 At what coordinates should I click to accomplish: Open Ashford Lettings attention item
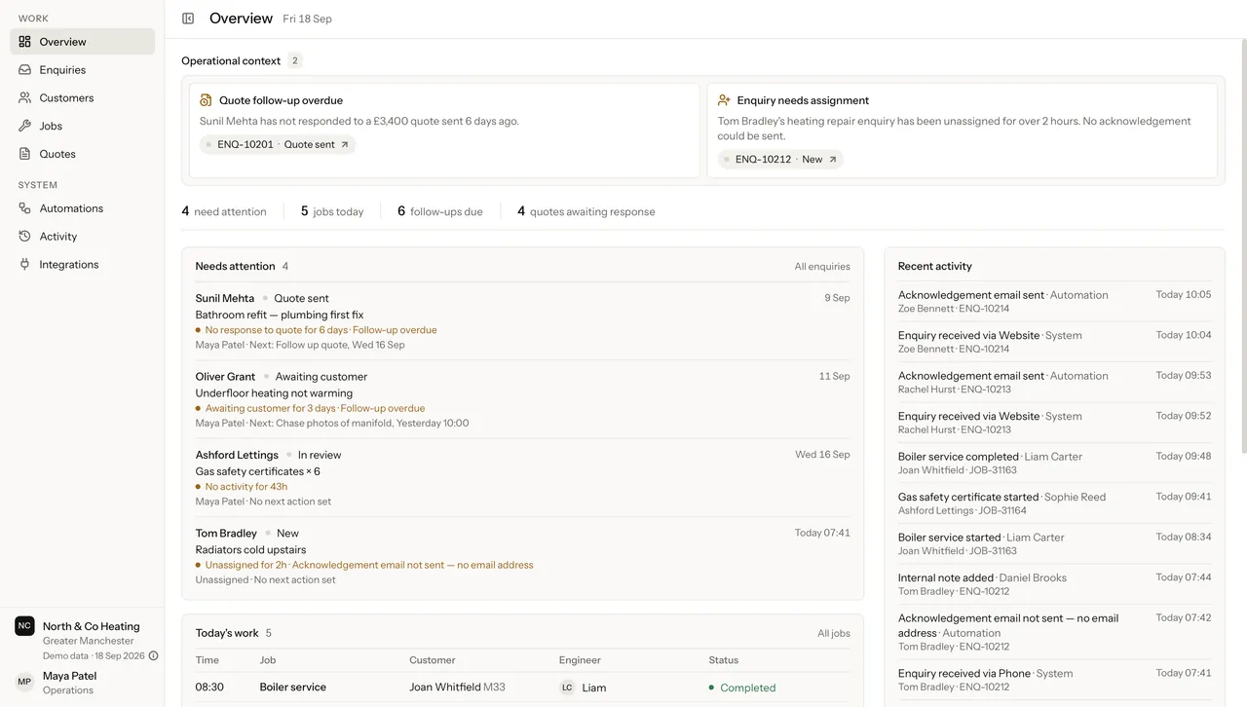(x=522, y=478)
